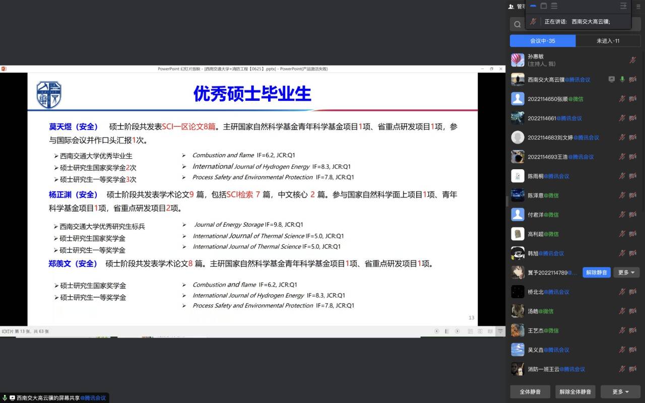The height and width of the screenshot is (403, 645).
Task: Click the collapse arrow icon in floating toolbar
Action: pyautogui.click(x=623, y=6)
